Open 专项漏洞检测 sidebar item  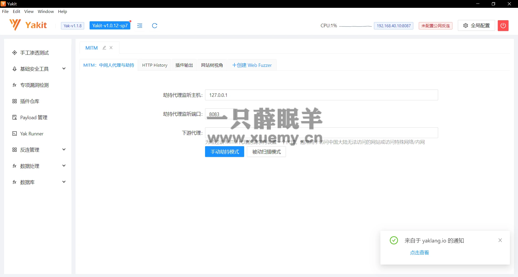point(38,85)
